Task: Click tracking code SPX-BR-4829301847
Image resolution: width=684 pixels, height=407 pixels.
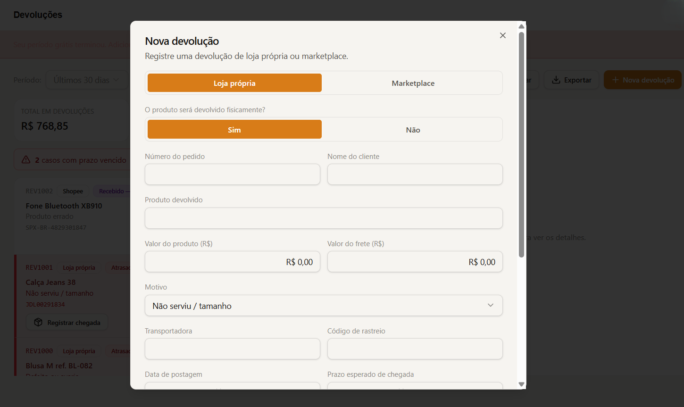Action: 56,227
